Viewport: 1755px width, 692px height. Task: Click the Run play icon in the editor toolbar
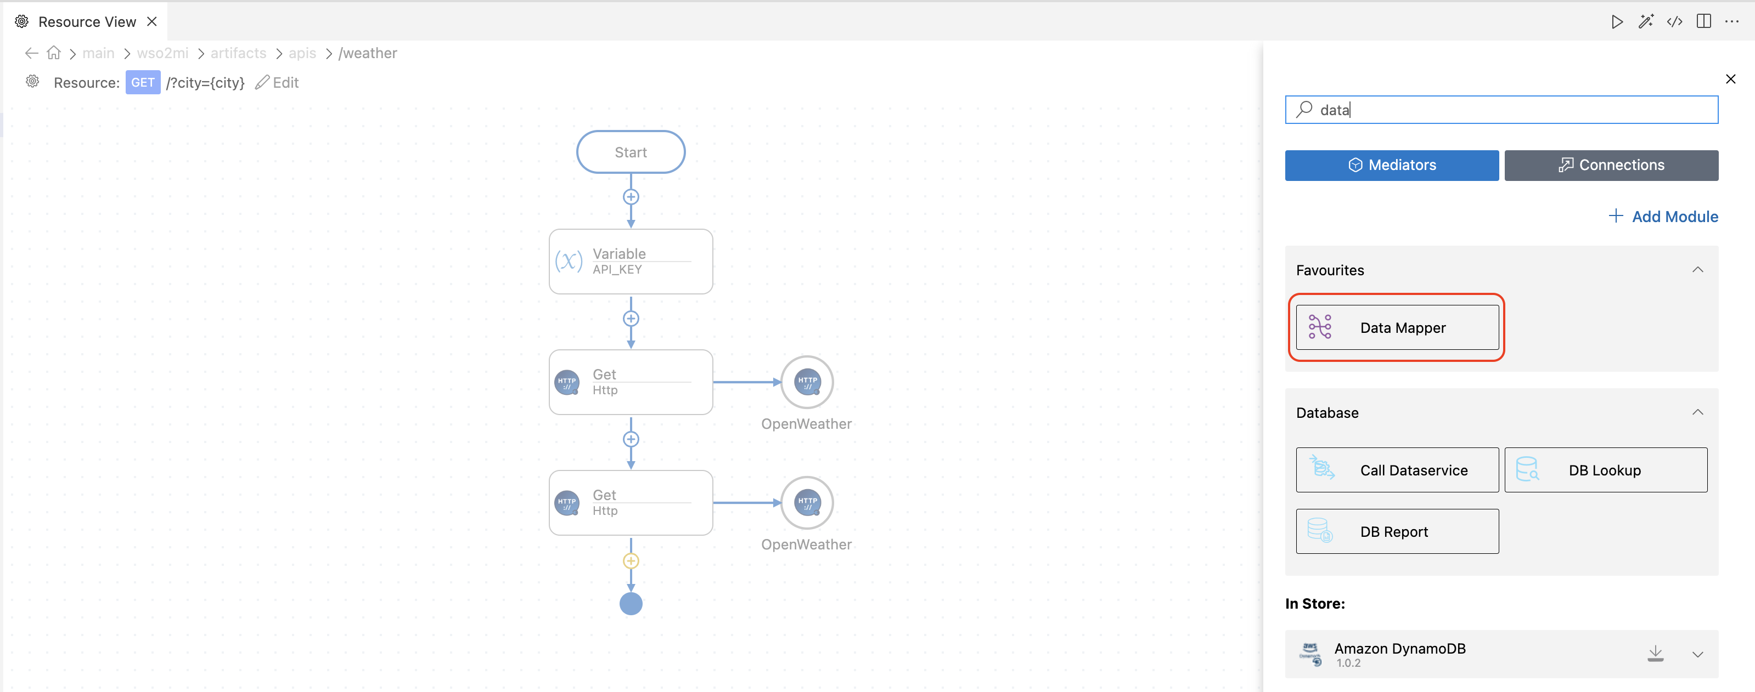coord(1617,22)
